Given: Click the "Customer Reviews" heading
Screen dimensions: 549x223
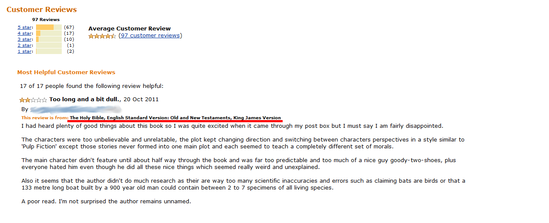Looking at the screenshot, I should click(x=42, y=9).
